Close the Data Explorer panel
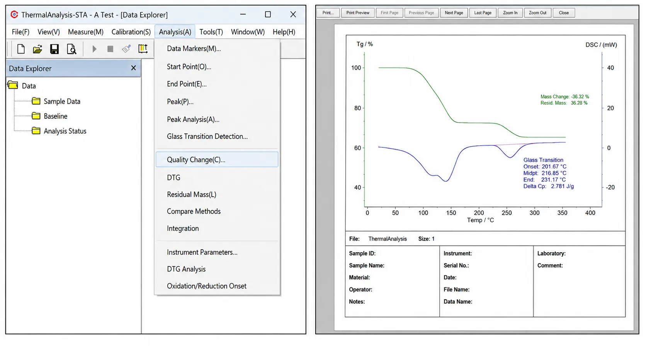This screenshot has height=363, width=646. (134, 68)
